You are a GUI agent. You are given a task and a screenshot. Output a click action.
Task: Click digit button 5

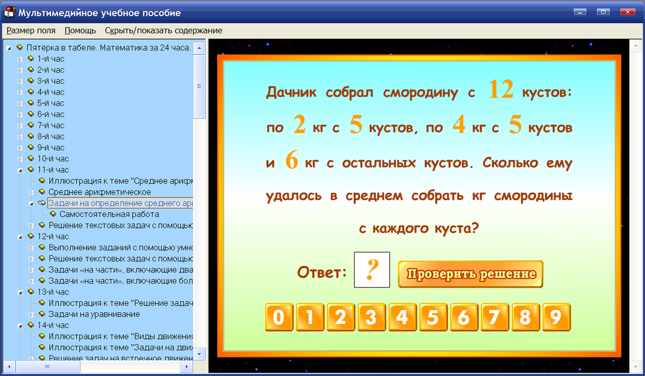[433, 317]
